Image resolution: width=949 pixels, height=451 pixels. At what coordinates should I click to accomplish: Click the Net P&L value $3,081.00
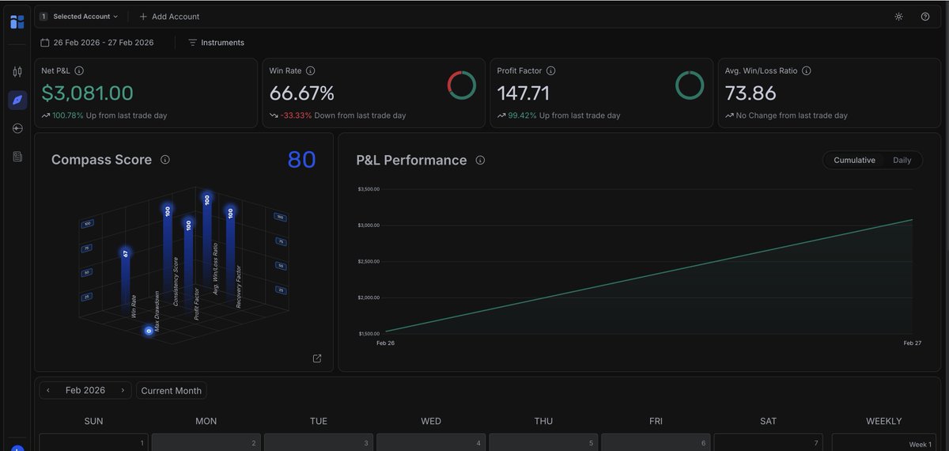88,93
